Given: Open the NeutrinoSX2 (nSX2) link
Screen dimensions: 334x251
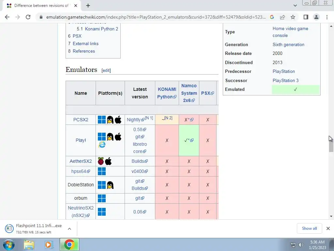Looking at the screenshot, I should [81, 211].
